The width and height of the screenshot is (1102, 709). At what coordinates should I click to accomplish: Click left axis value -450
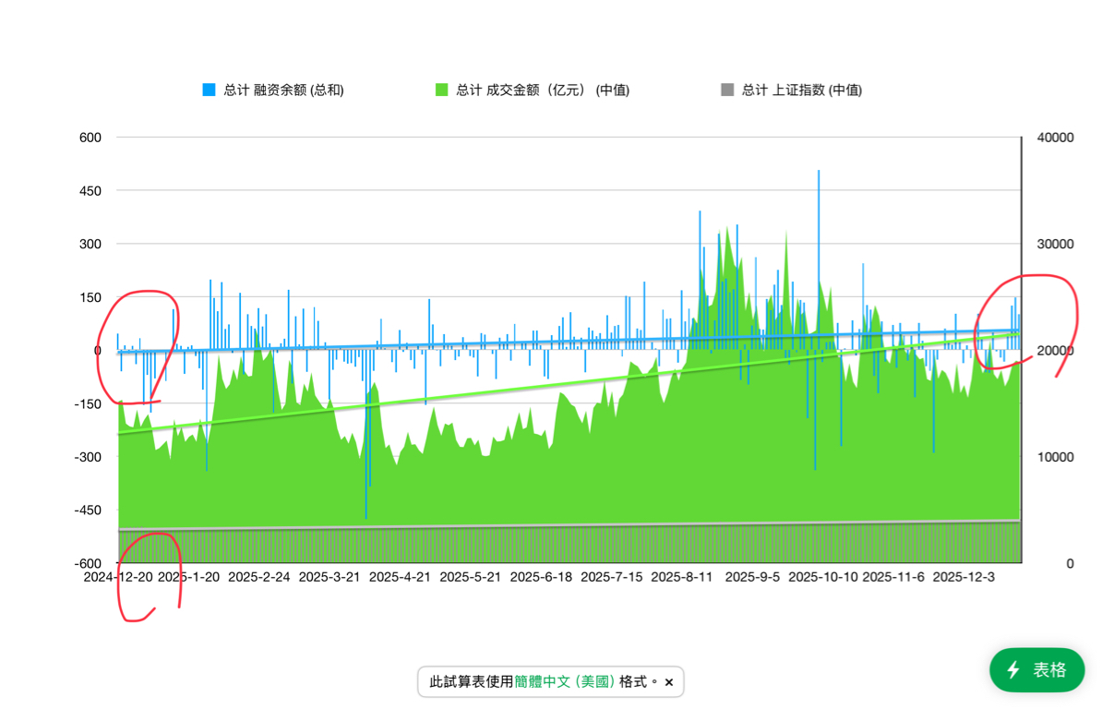click(x=88, y=511)
